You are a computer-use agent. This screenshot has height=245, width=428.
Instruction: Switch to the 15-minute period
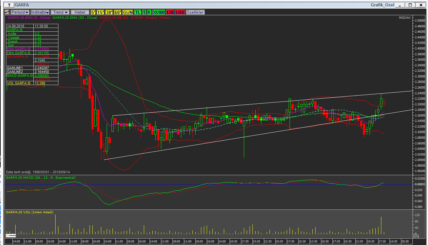(101, 12)
